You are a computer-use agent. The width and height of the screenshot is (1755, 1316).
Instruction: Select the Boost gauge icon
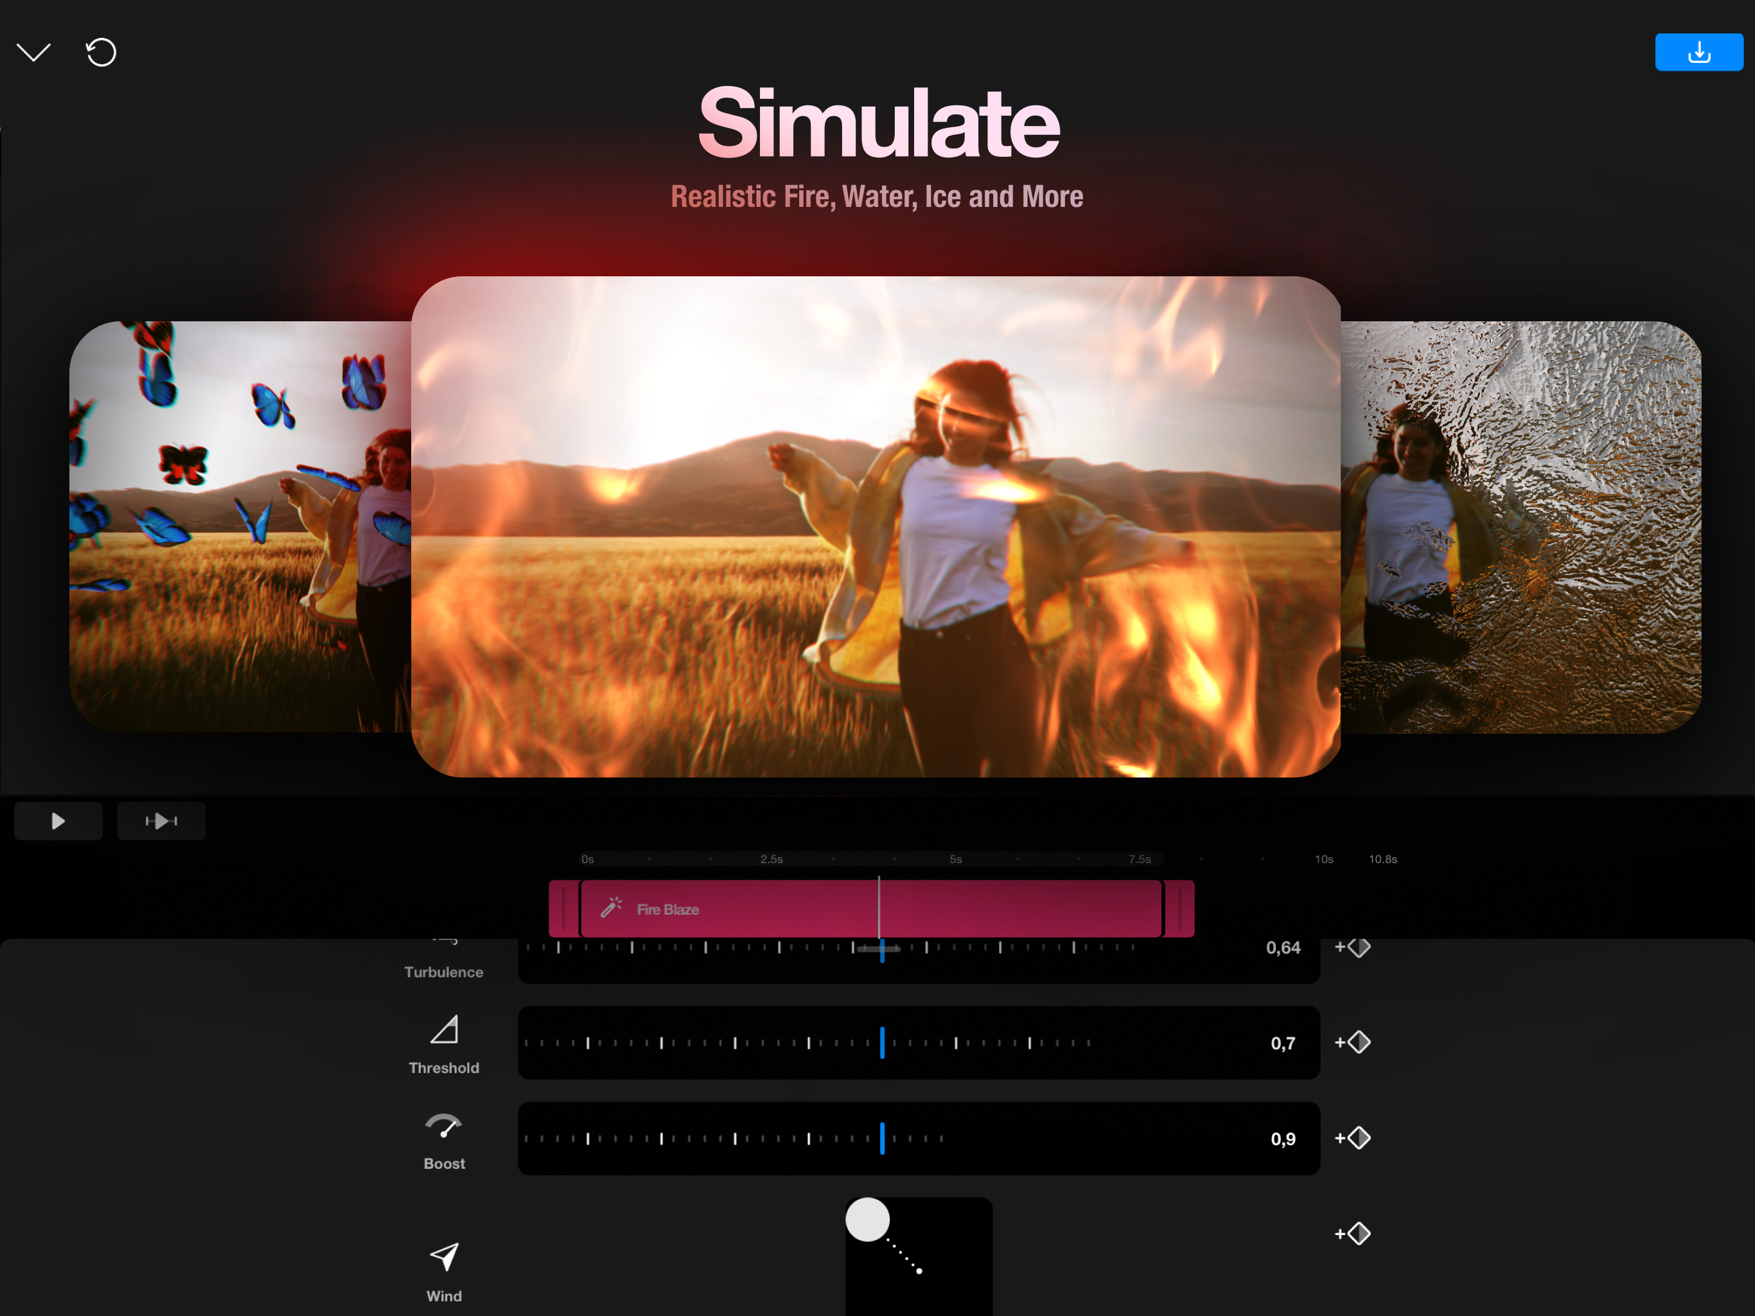[x=443, y=1127]
